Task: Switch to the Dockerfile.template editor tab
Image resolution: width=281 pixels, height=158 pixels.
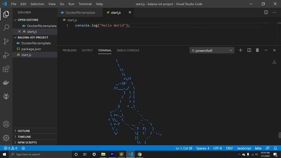Action: (80, 12)
